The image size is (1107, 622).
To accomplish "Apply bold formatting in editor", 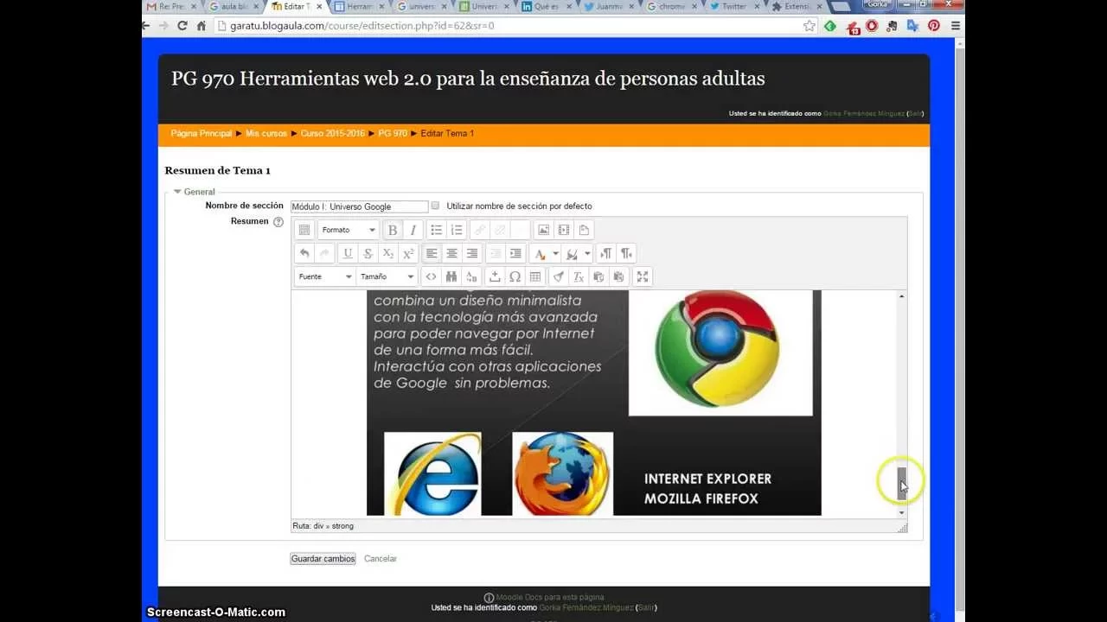I will coord(393,230).
